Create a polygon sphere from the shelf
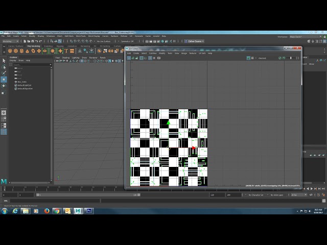Viewport: 327px width, 245px height. coord(10,51)
